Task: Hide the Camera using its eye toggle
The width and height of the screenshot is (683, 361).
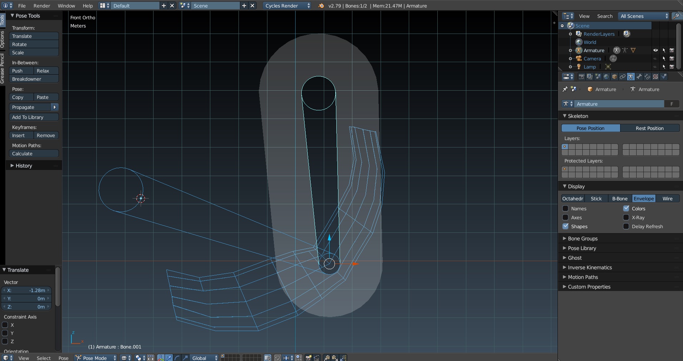Action: pyautogui.click(x=656, y=59)
